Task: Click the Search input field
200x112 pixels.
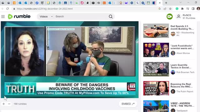Action: pos(81,16)
